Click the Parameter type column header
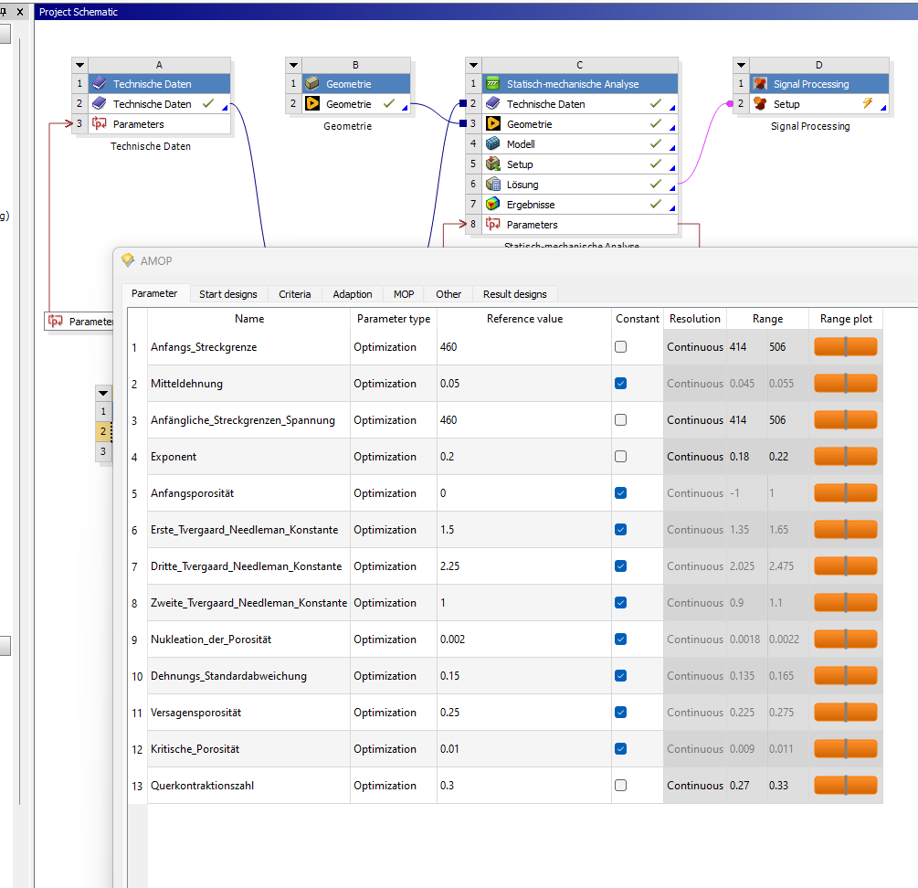 click(x=394, y=319)
